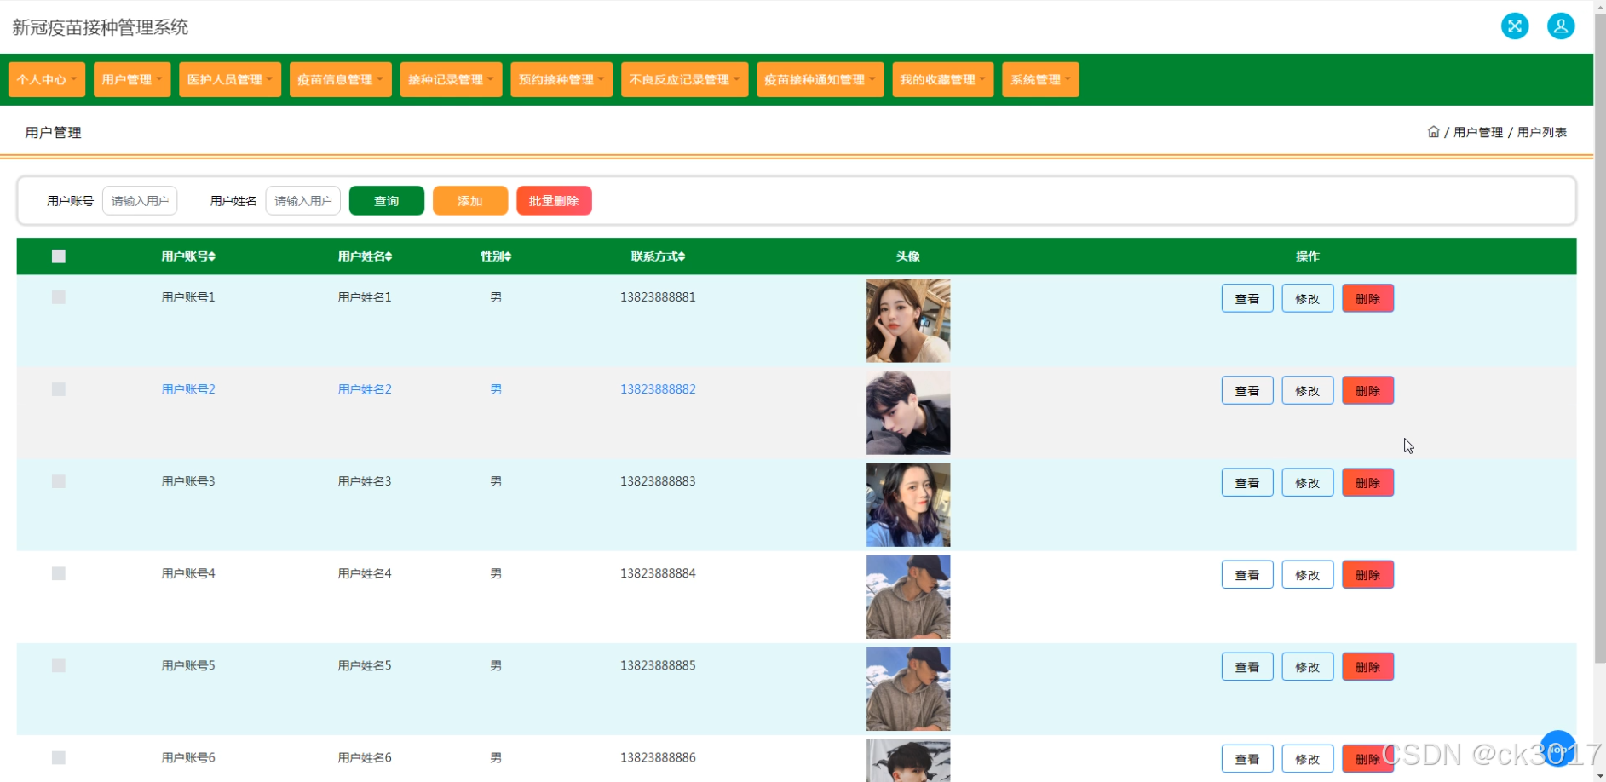Click the red 批量删除 button
1606x782 pixels.
coord(554,201)
